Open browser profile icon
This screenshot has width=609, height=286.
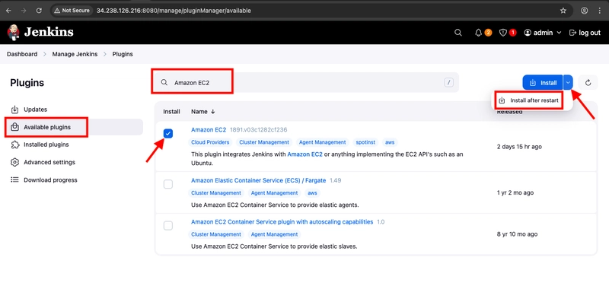584,11
